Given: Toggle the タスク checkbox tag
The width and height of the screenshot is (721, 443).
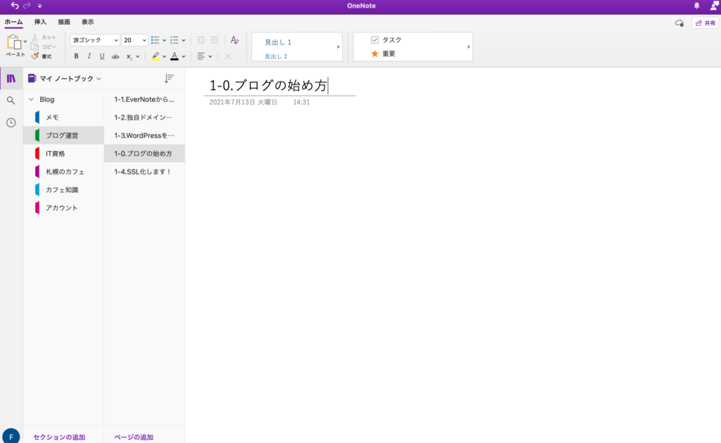Looking at the screenshot, I should coord(375,40).
